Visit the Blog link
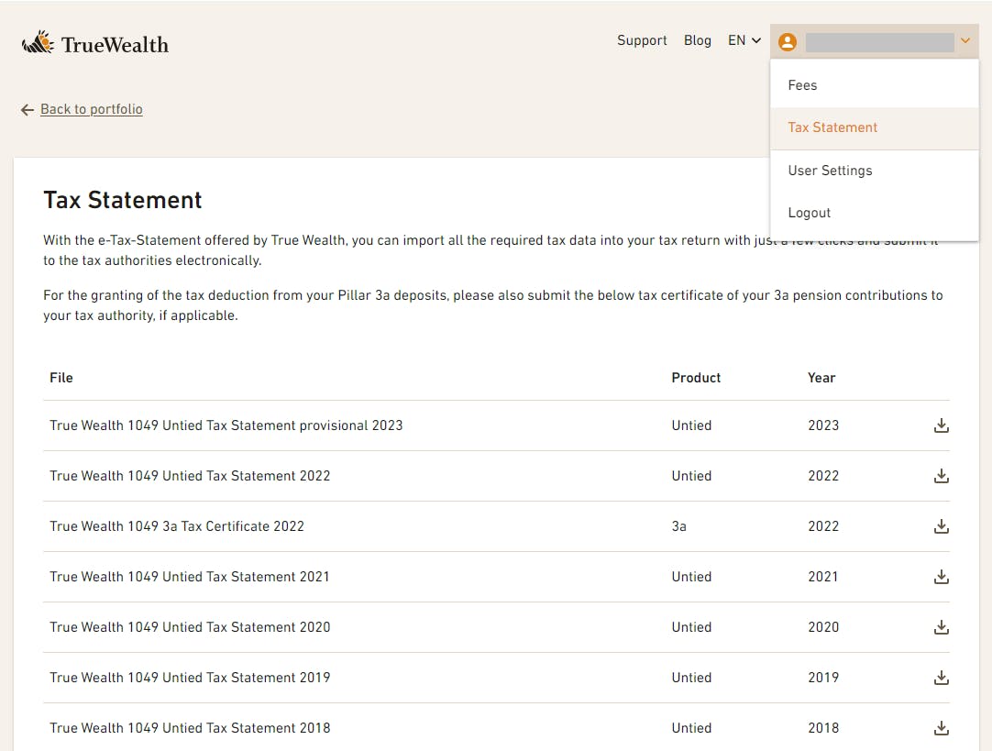Screen dimensions: 992x751 (x=697, y=40)
